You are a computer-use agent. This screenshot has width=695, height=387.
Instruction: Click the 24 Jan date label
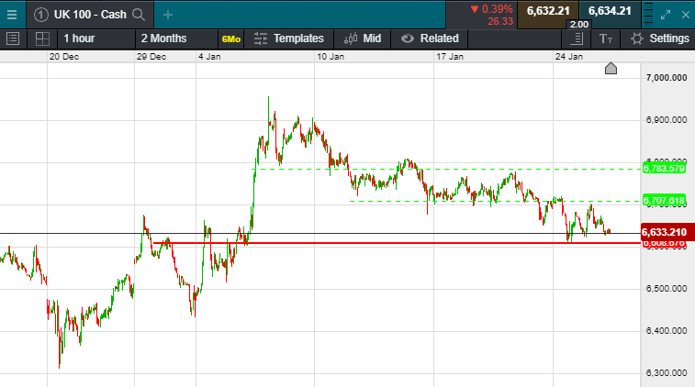coord(569,57)
